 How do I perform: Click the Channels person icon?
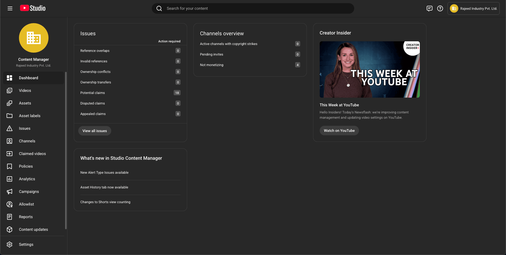pyautogui.click(x=9, y=141)
